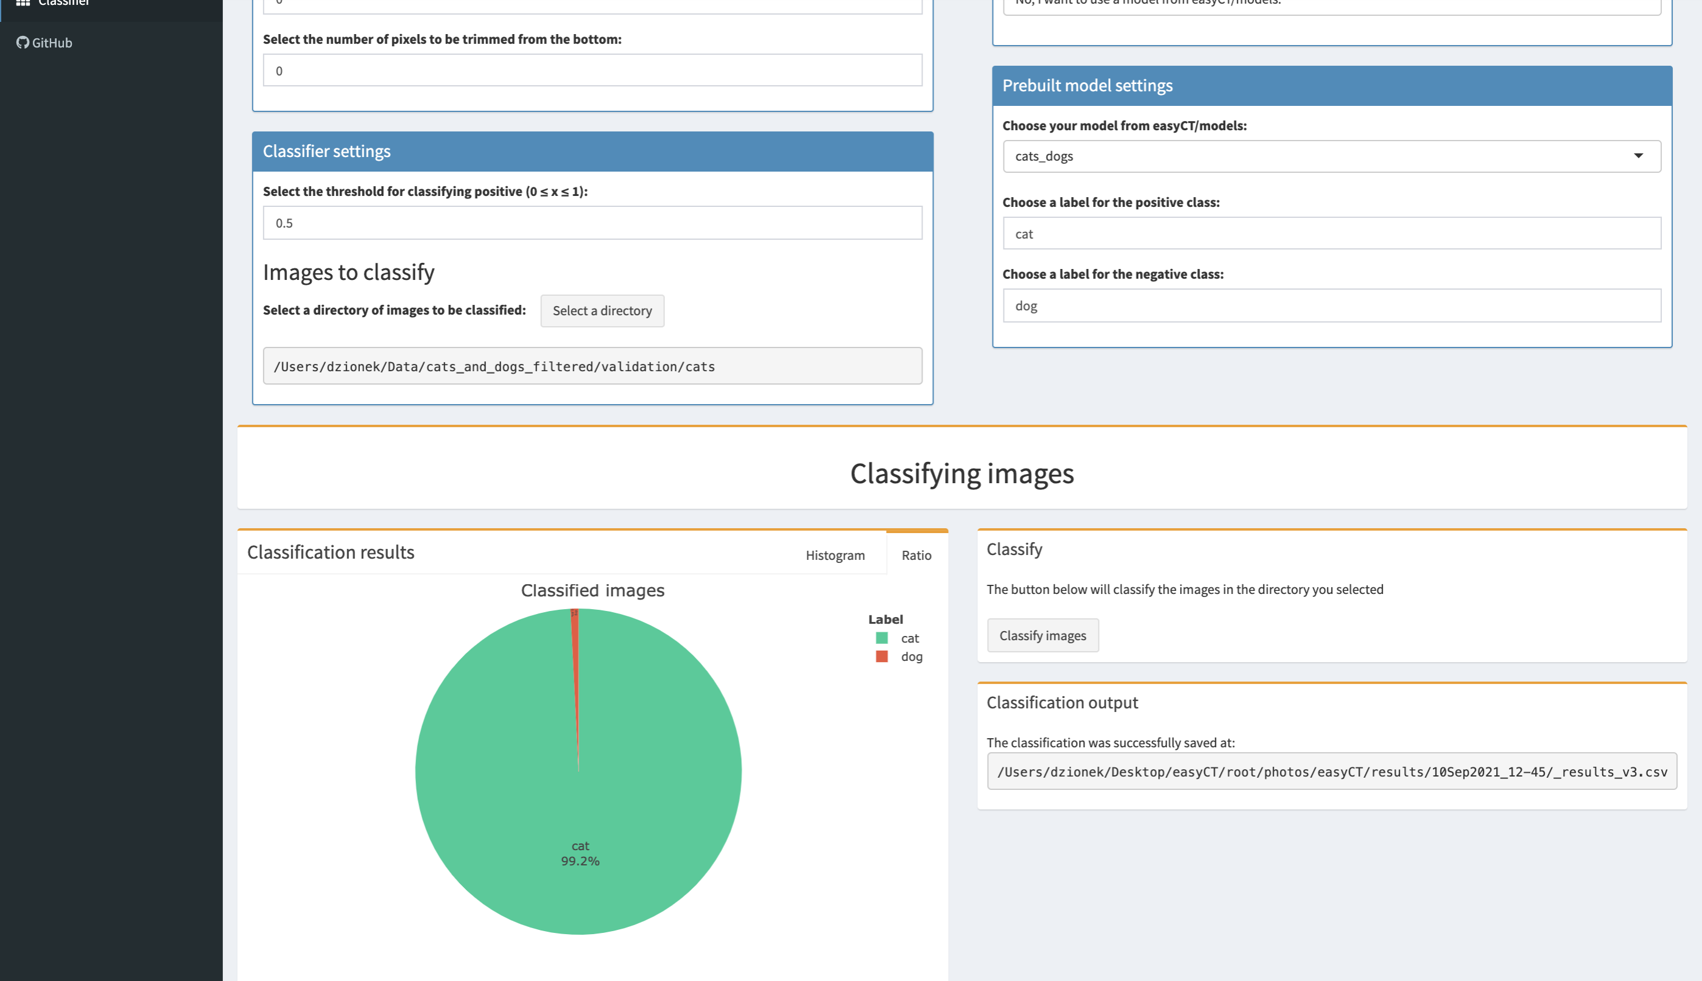Click the Prebuilt model settings header
The image size is (1702, 981).
tap(1331, 86)
